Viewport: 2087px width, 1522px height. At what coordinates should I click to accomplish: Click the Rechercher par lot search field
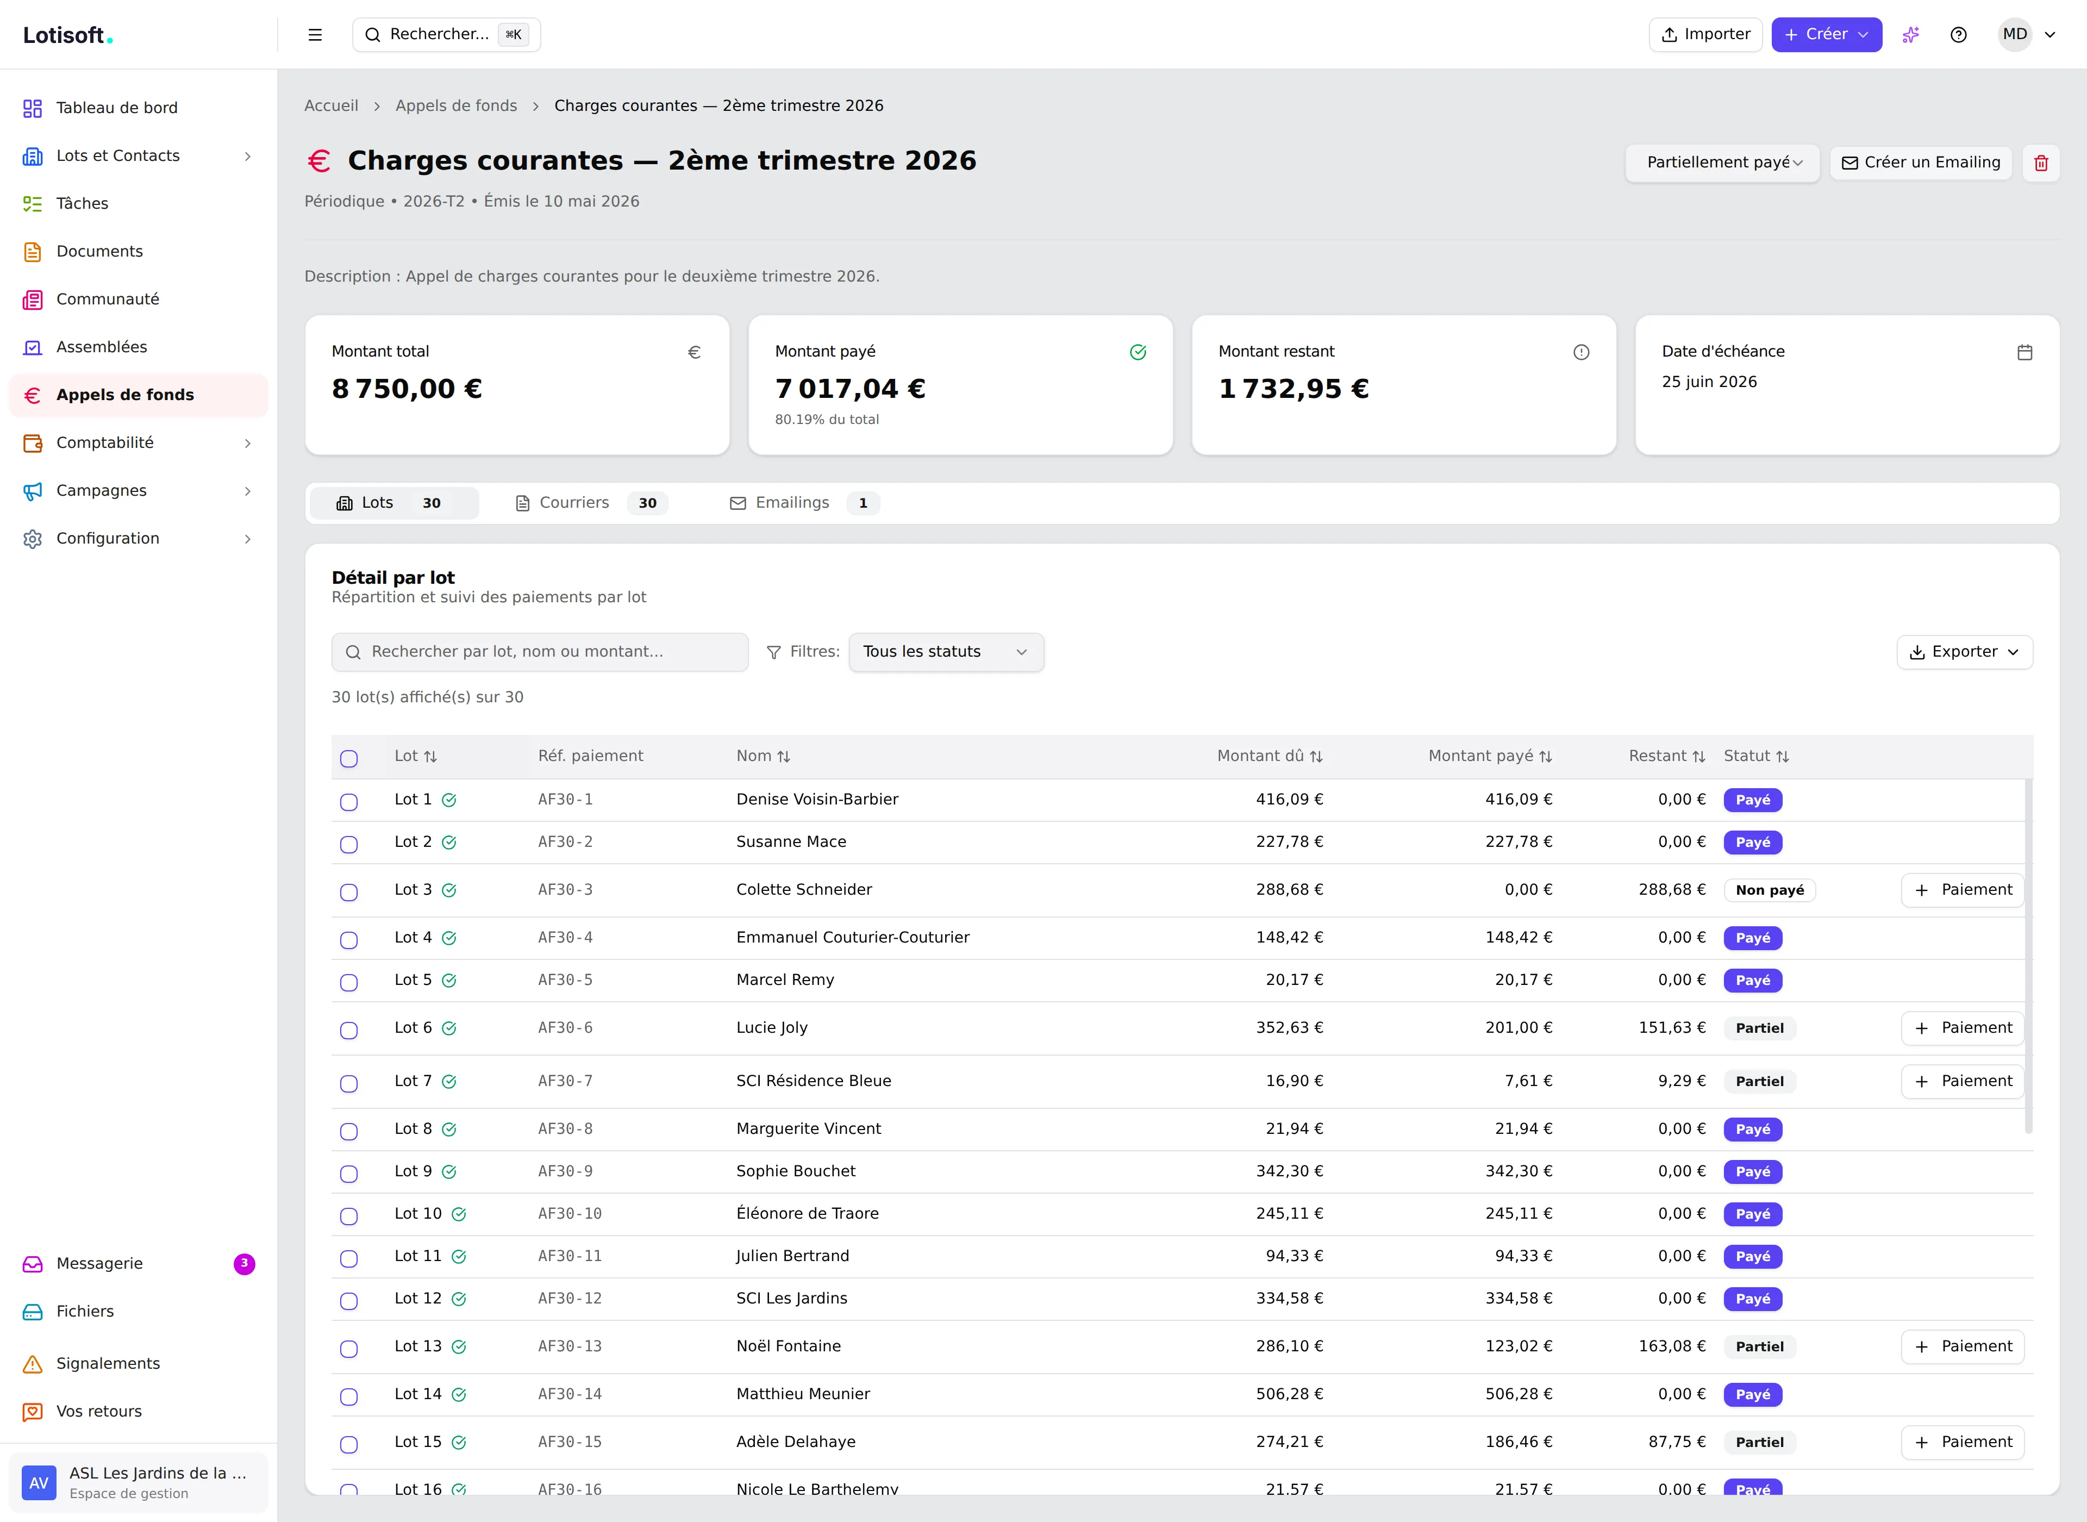(540, 652)
